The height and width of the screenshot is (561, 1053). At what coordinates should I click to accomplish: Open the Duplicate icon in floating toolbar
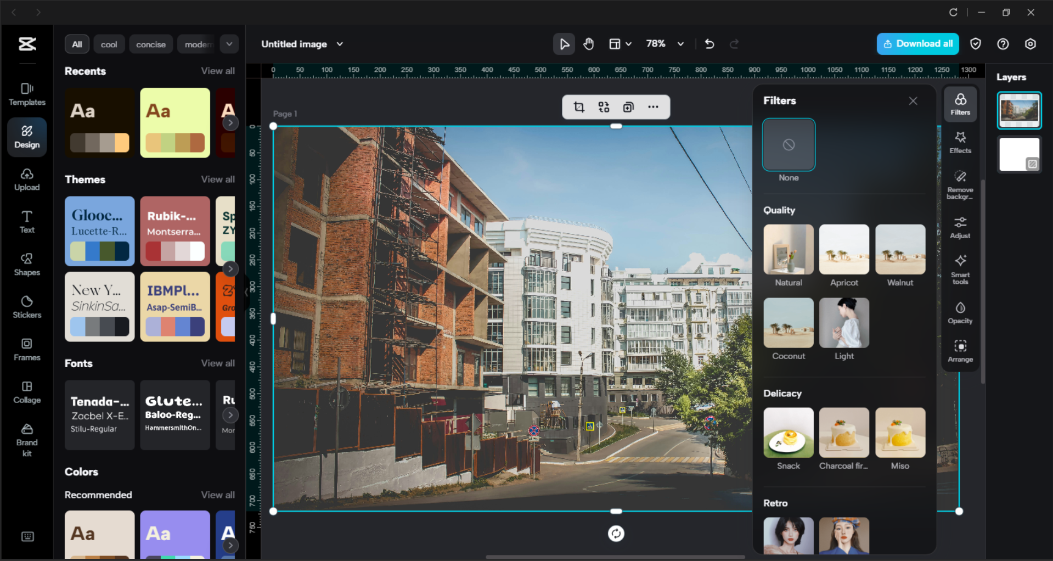point(628,107)
